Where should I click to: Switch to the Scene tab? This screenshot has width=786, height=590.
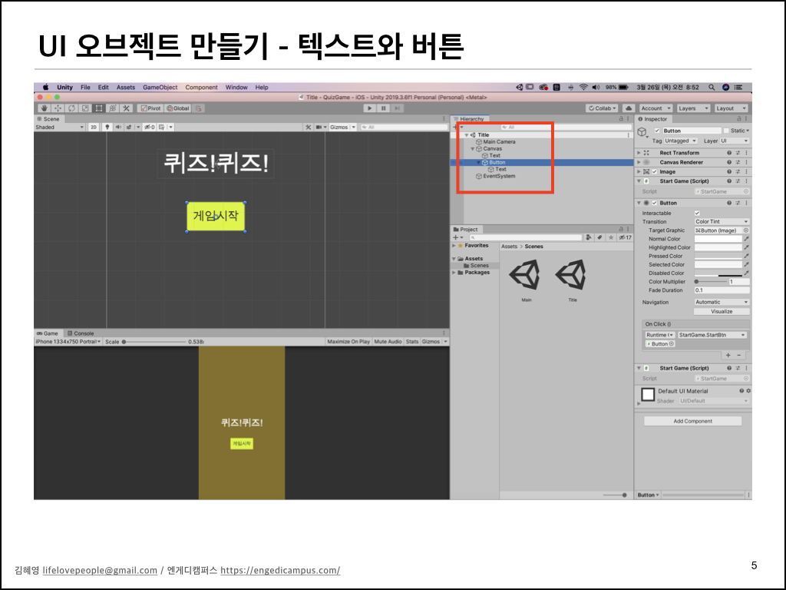(48, 119)
